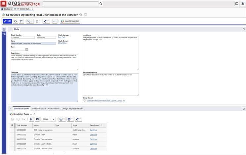Open the Dan Park study manager link
Viewport: 246px width, 155px height.
pyautogui.click(x=61, y=37)
